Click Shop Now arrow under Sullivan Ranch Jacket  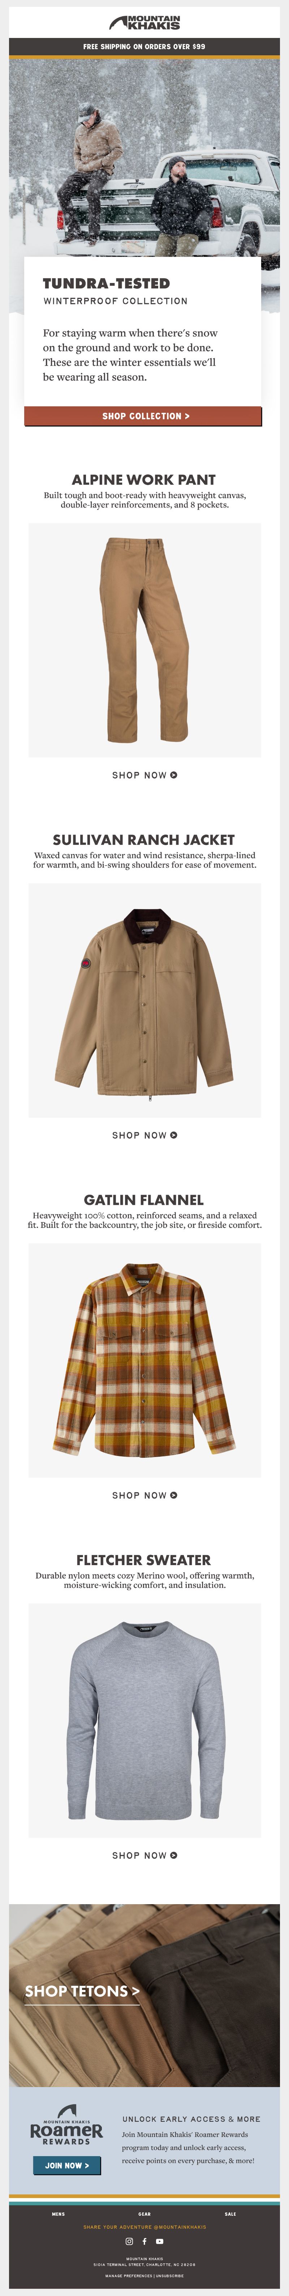[144, 1135]
